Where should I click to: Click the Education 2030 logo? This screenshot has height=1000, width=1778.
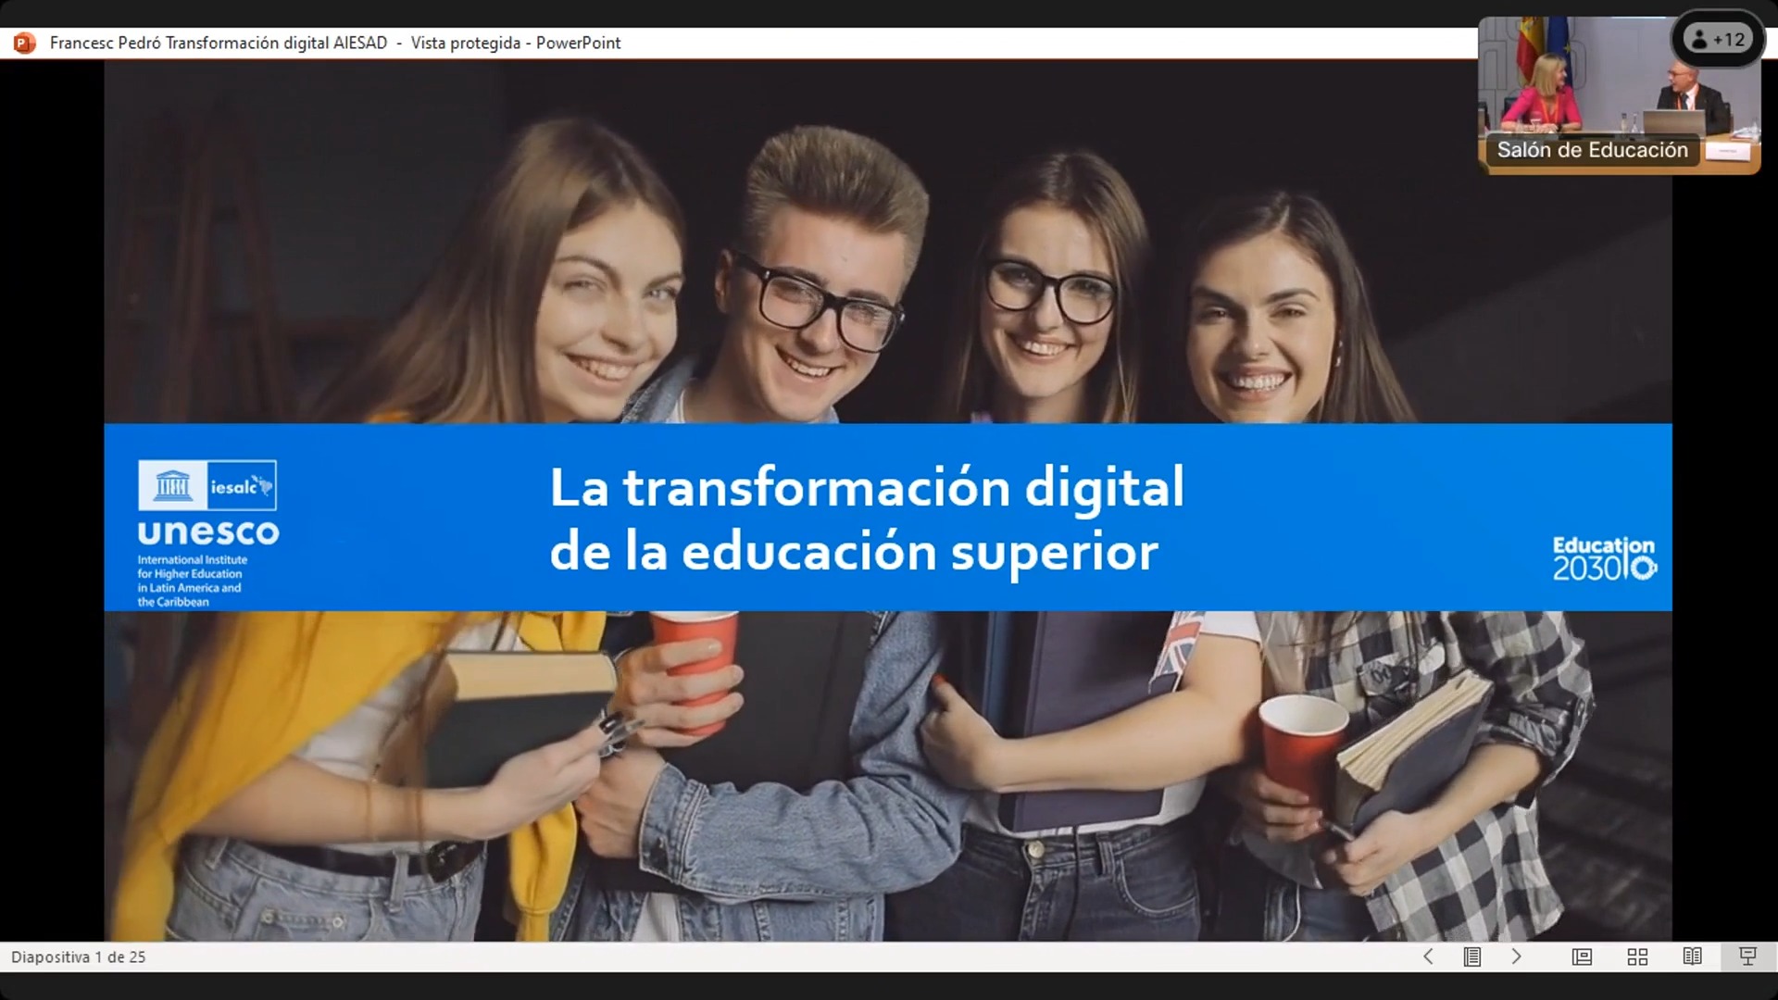(x=1604, y=559)
